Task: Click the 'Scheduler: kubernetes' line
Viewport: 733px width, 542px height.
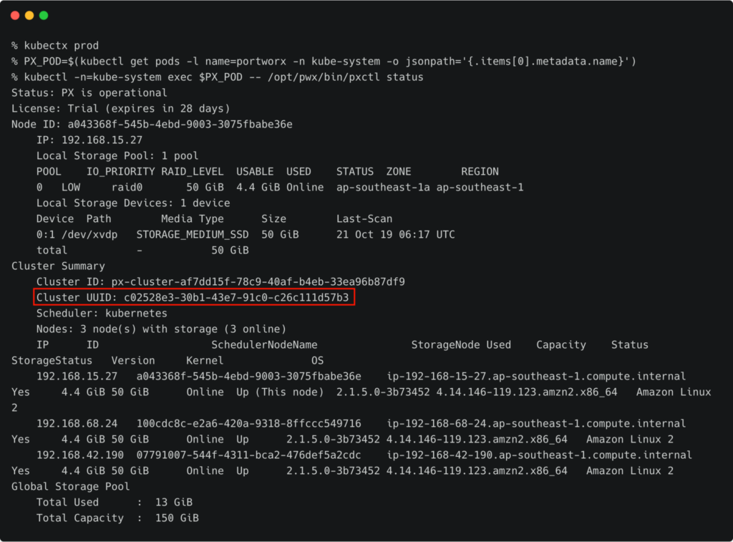Action: point(102,314)
